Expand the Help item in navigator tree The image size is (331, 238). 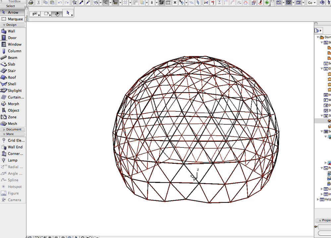318,200
